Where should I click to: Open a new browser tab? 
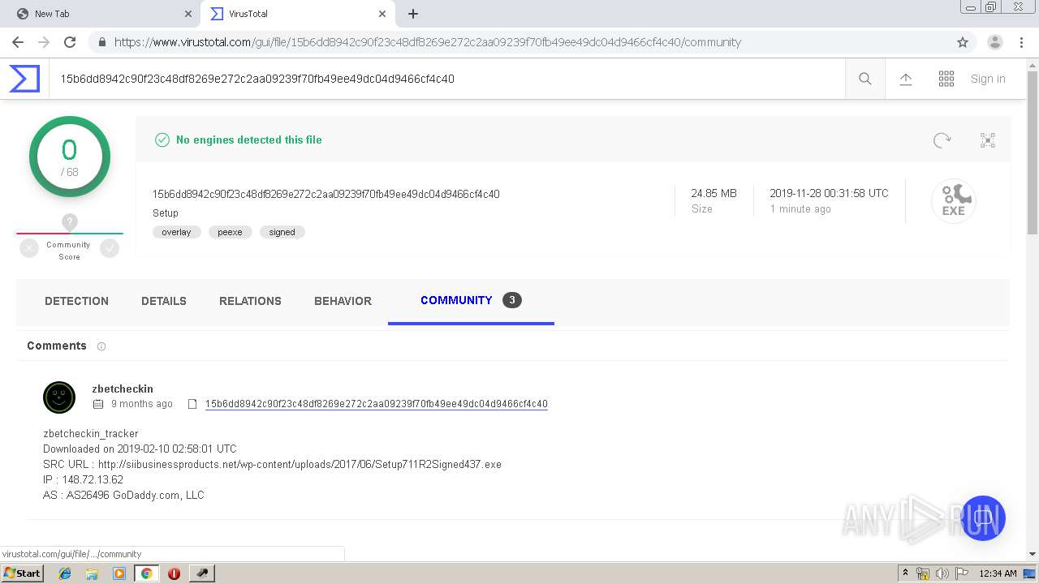click(412, 14)
